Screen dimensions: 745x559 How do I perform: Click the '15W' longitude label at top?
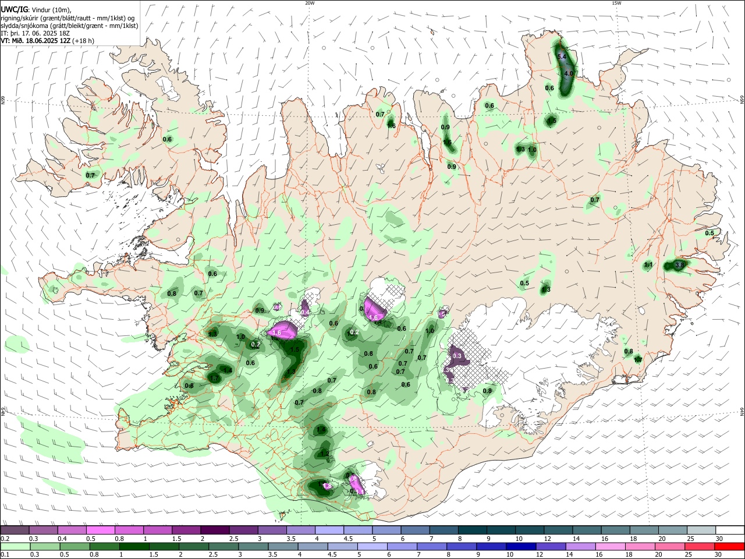tap(616, 3)
